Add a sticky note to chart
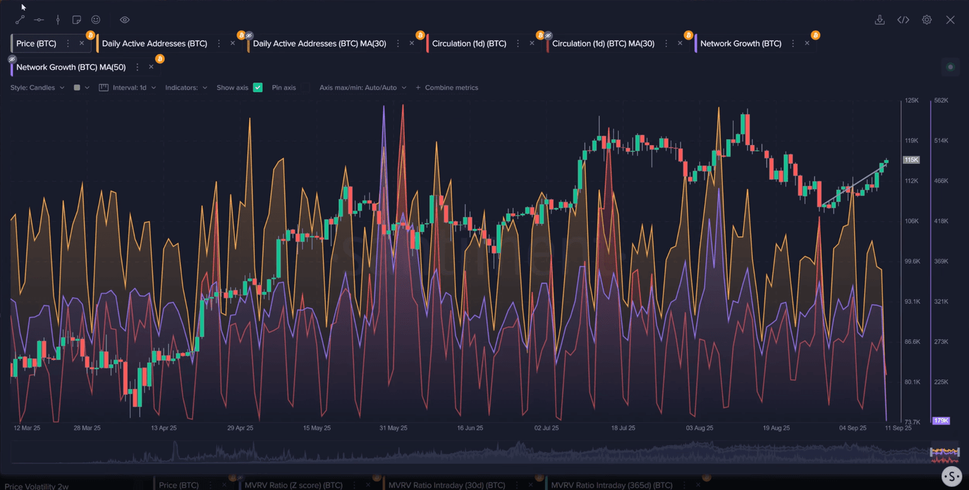Screen dimensions: 969x490 [77, 20]
